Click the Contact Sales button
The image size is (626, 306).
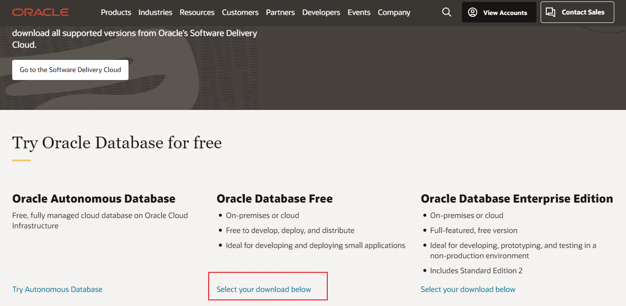click(577, 12)
